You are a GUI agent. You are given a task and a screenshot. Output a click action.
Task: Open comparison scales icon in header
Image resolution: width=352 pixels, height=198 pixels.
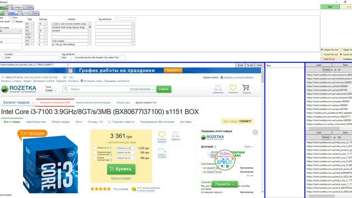click(218, 87)
